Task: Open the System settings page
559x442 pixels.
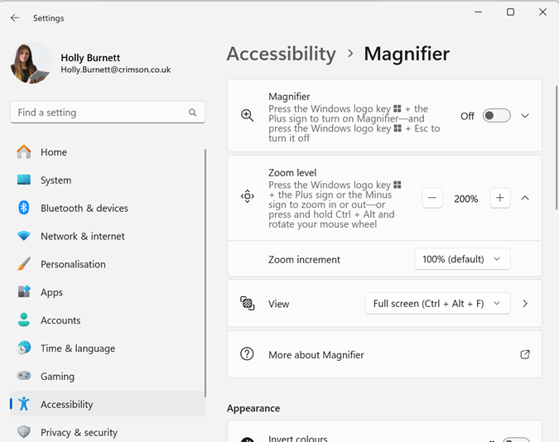Action: (55, 180)
